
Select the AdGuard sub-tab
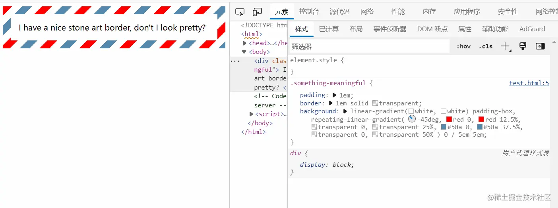pos(532,29)
